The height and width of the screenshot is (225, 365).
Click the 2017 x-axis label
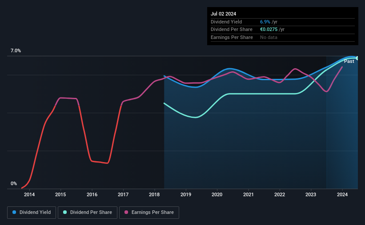pyautogui.click(x=123, y=194)
